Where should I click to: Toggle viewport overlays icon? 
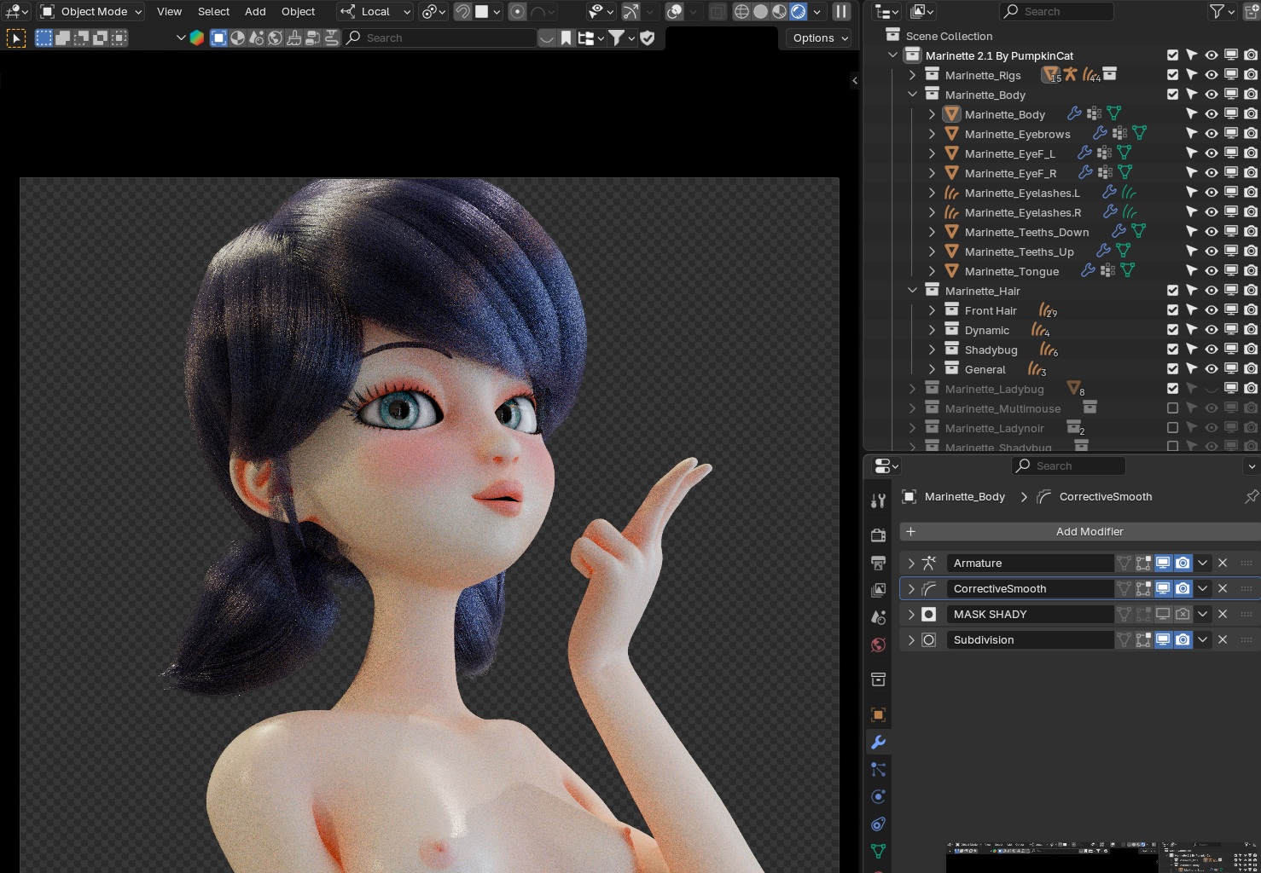675,12
